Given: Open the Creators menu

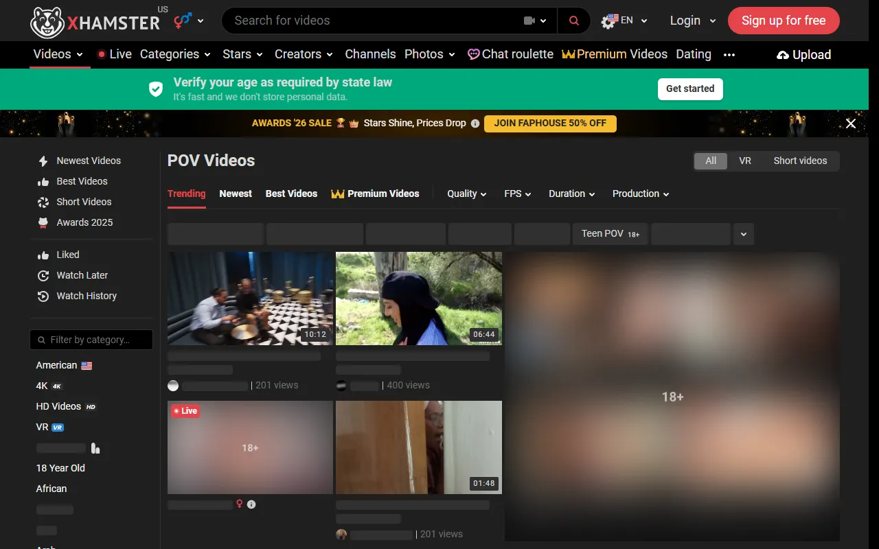Looking at the screenshot, I should (304, 54).
